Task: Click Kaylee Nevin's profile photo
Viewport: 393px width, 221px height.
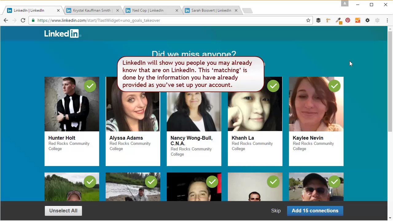Action: tap(316, 104)
